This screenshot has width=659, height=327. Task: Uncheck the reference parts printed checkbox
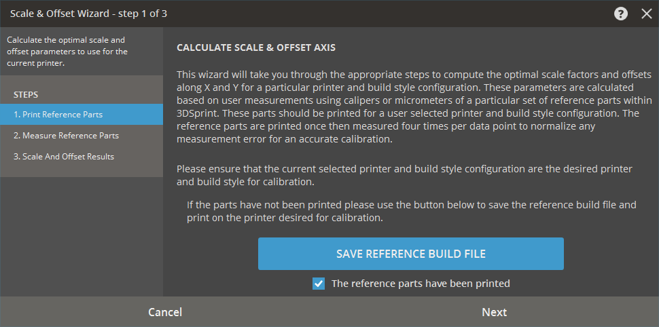pyautogui.click(x=319, y=284)
